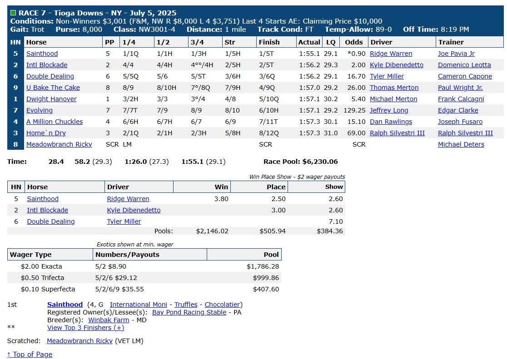
Task: Open Sainthood horse link in results table
Action: point(42,54)
